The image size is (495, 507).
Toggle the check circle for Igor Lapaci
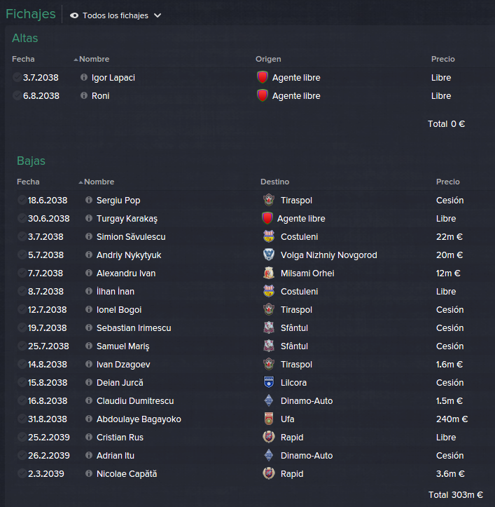pos(17,77)
